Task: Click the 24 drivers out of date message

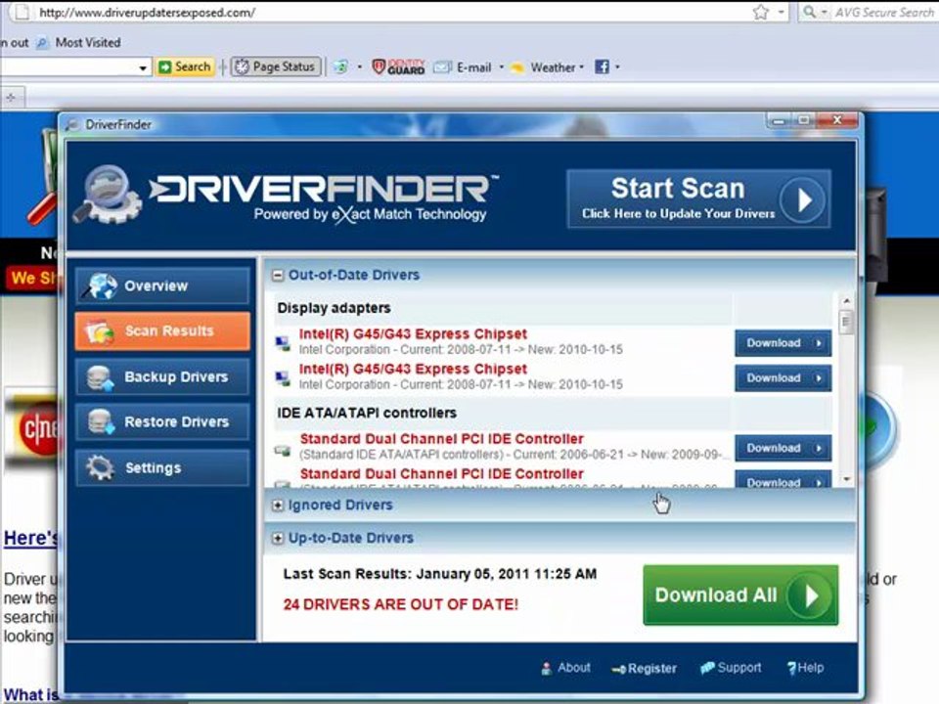Action: tap(401, 604)
